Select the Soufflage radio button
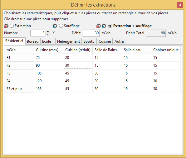 point(61,26)
